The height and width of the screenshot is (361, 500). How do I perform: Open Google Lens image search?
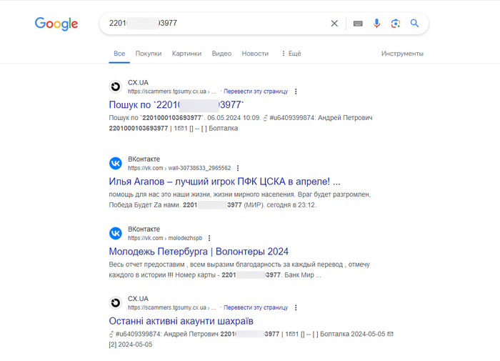(x=395, y=24)
